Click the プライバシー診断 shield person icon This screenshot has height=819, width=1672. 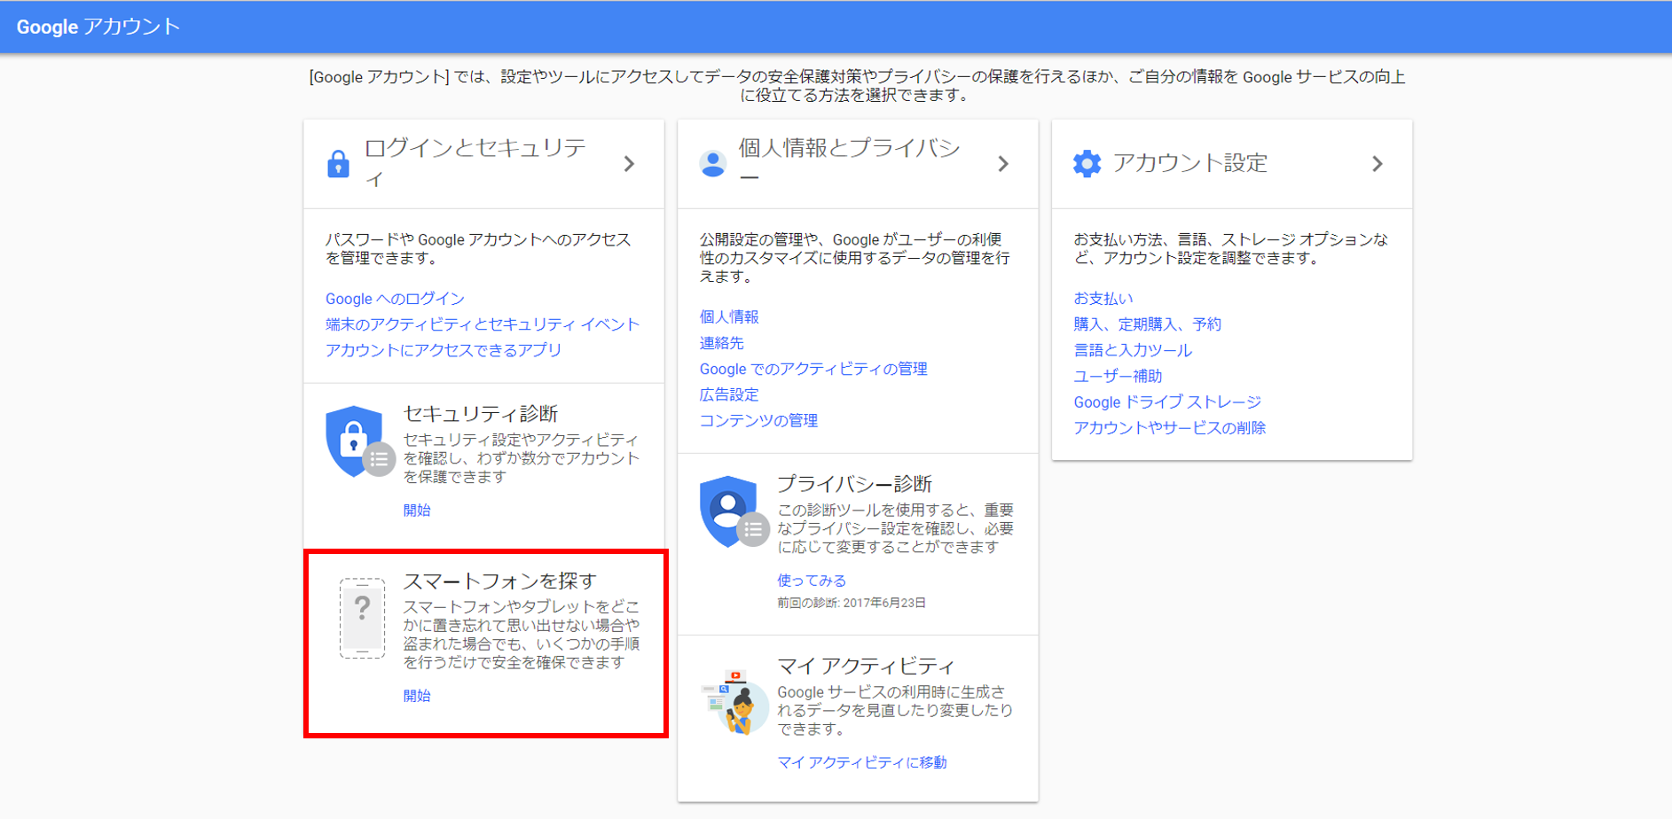pyautogui.click(x=734, y=511)
